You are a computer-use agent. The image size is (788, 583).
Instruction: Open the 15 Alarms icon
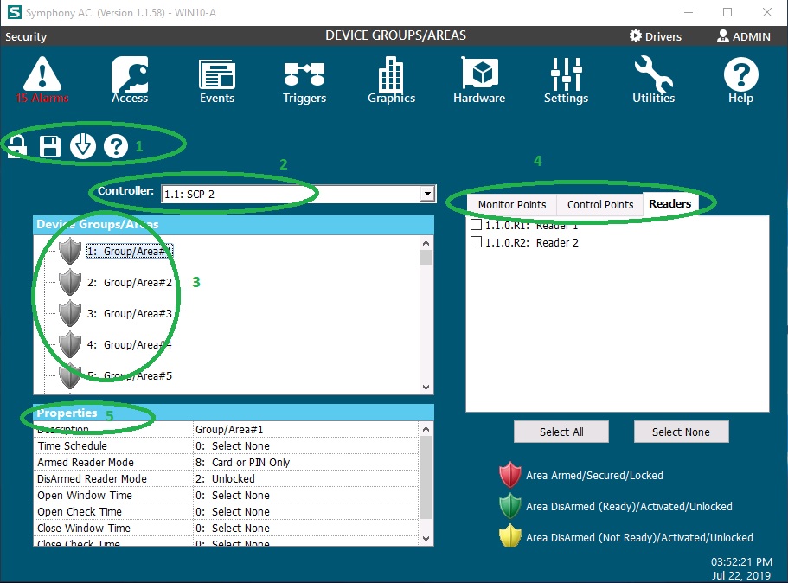click(42, 80)
